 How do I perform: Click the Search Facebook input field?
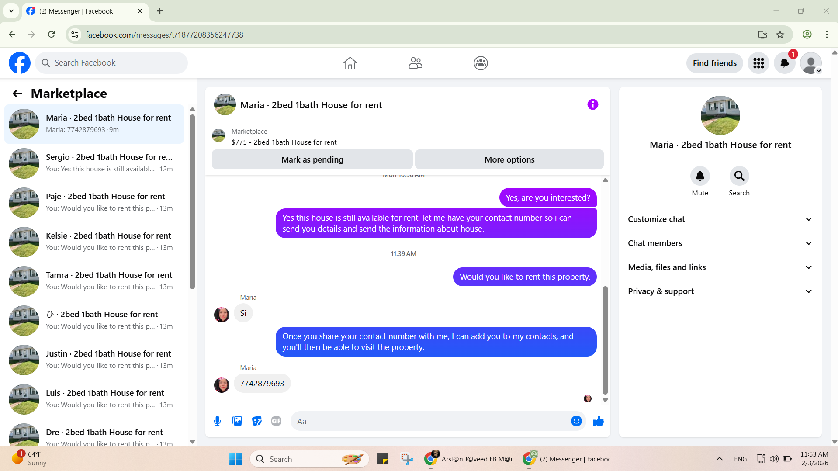point(111,63)
